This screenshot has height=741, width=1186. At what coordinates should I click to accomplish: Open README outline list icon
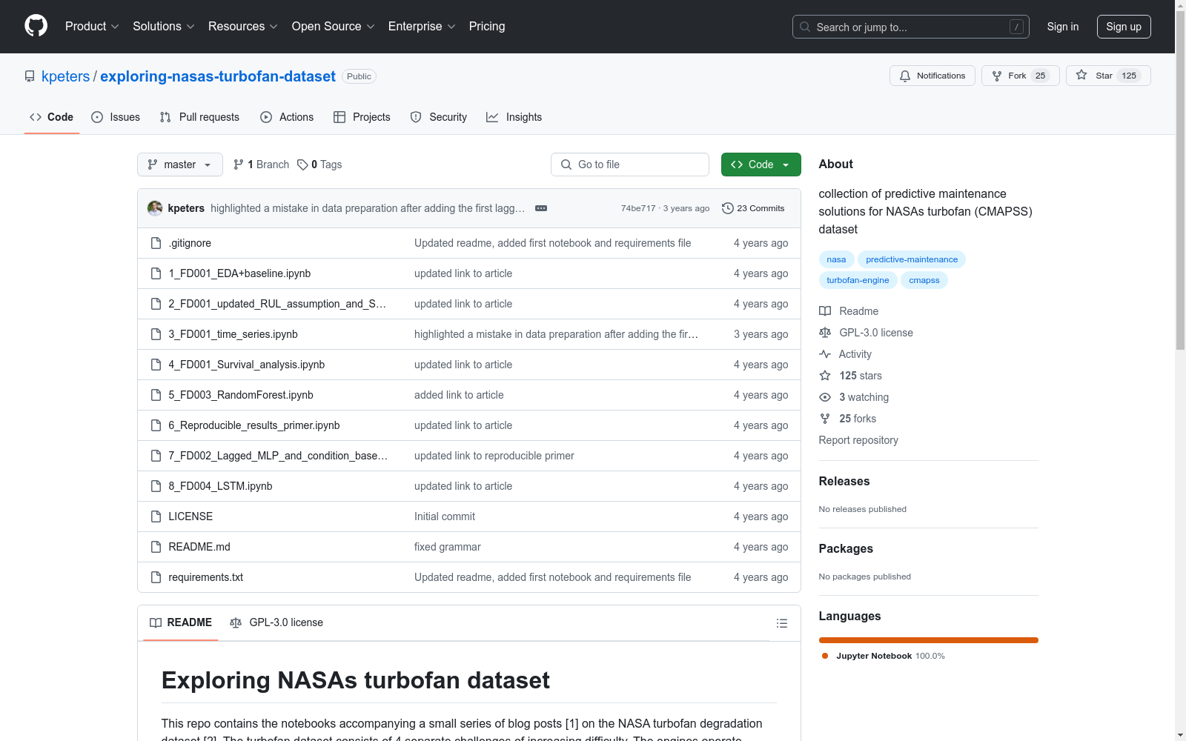[781, 623]
